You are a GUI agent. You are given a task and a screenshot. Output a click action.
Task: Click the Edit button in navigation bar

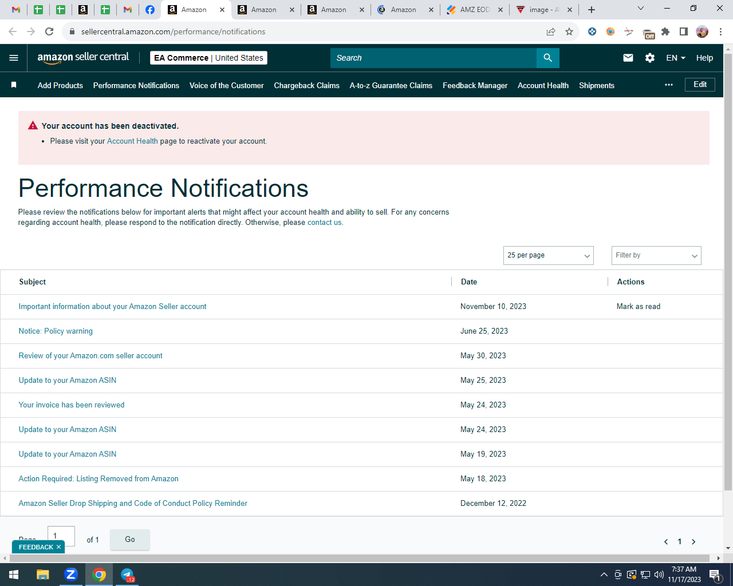(x=700, y=85)
